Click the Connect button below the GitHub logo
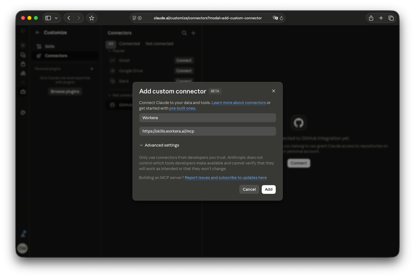This screenshot has width=415, height=278. pos(299,163)
